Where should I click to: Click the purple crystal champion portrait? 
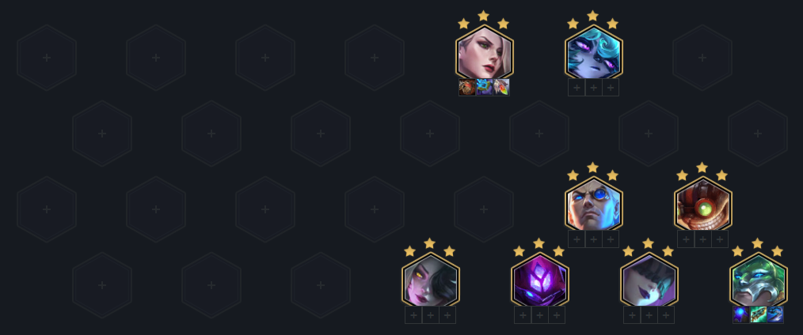coord(540,280)
